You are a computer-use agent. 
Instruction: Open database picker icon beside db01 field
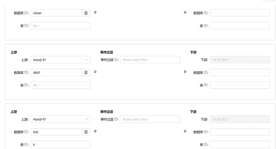(86, 72)
